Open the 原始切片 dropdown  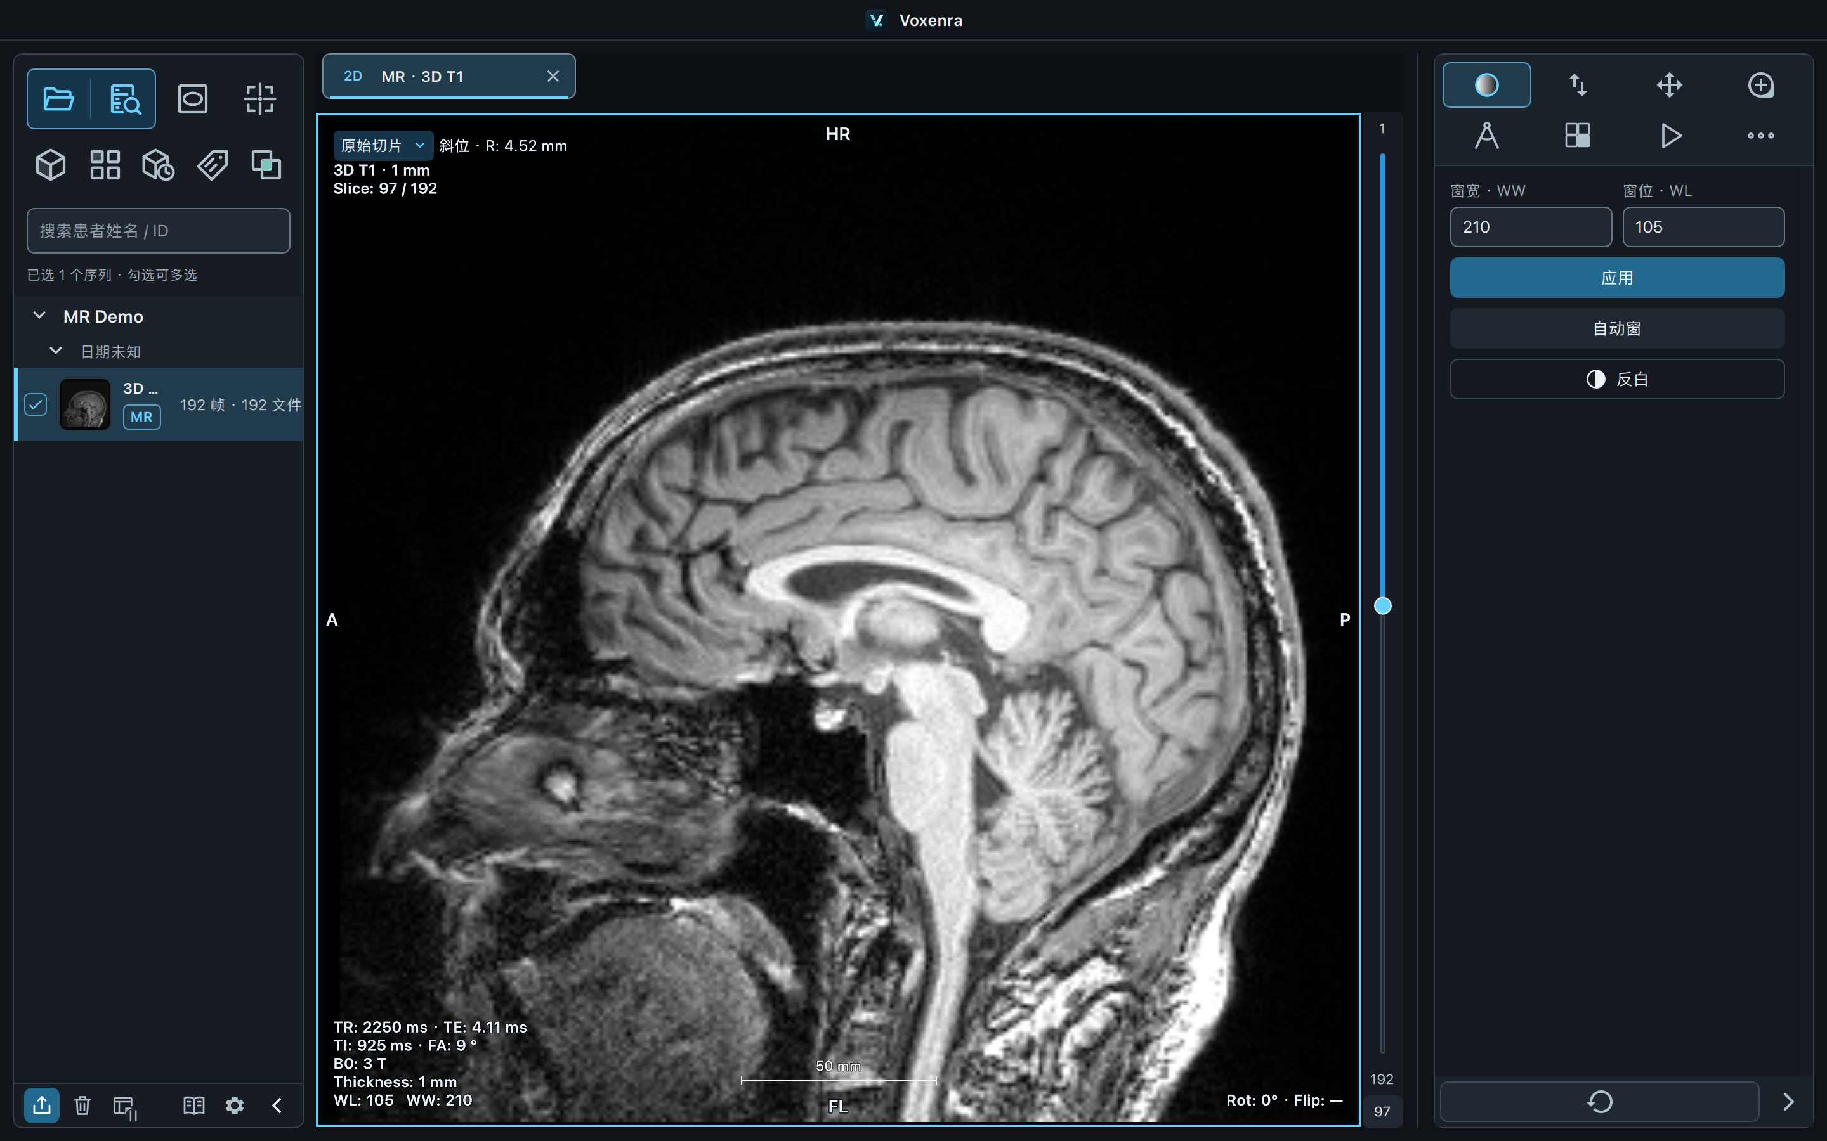click(x=384, y=146)
